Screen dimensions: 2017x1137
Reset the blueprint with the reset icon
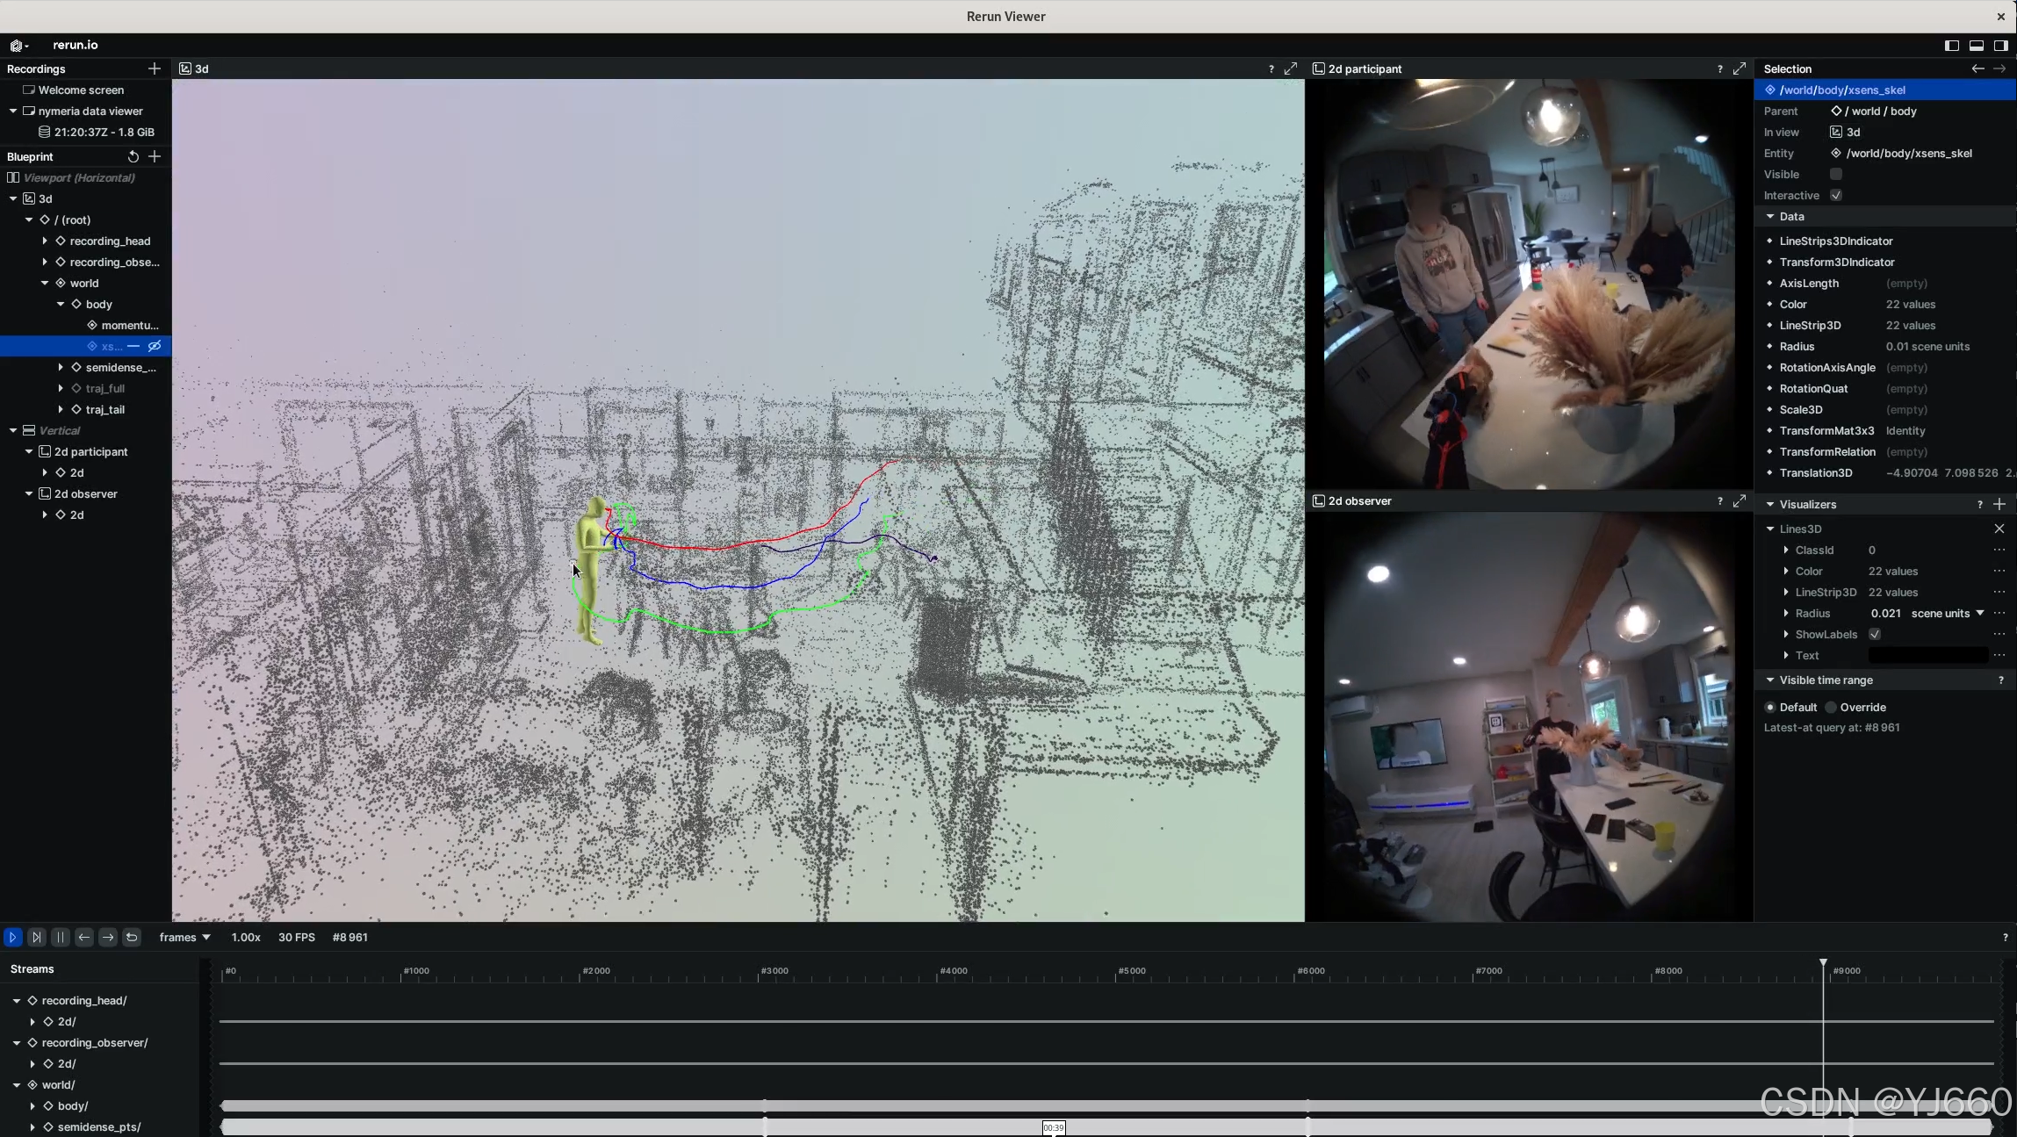pyautogui.click(x=133, y=156)
